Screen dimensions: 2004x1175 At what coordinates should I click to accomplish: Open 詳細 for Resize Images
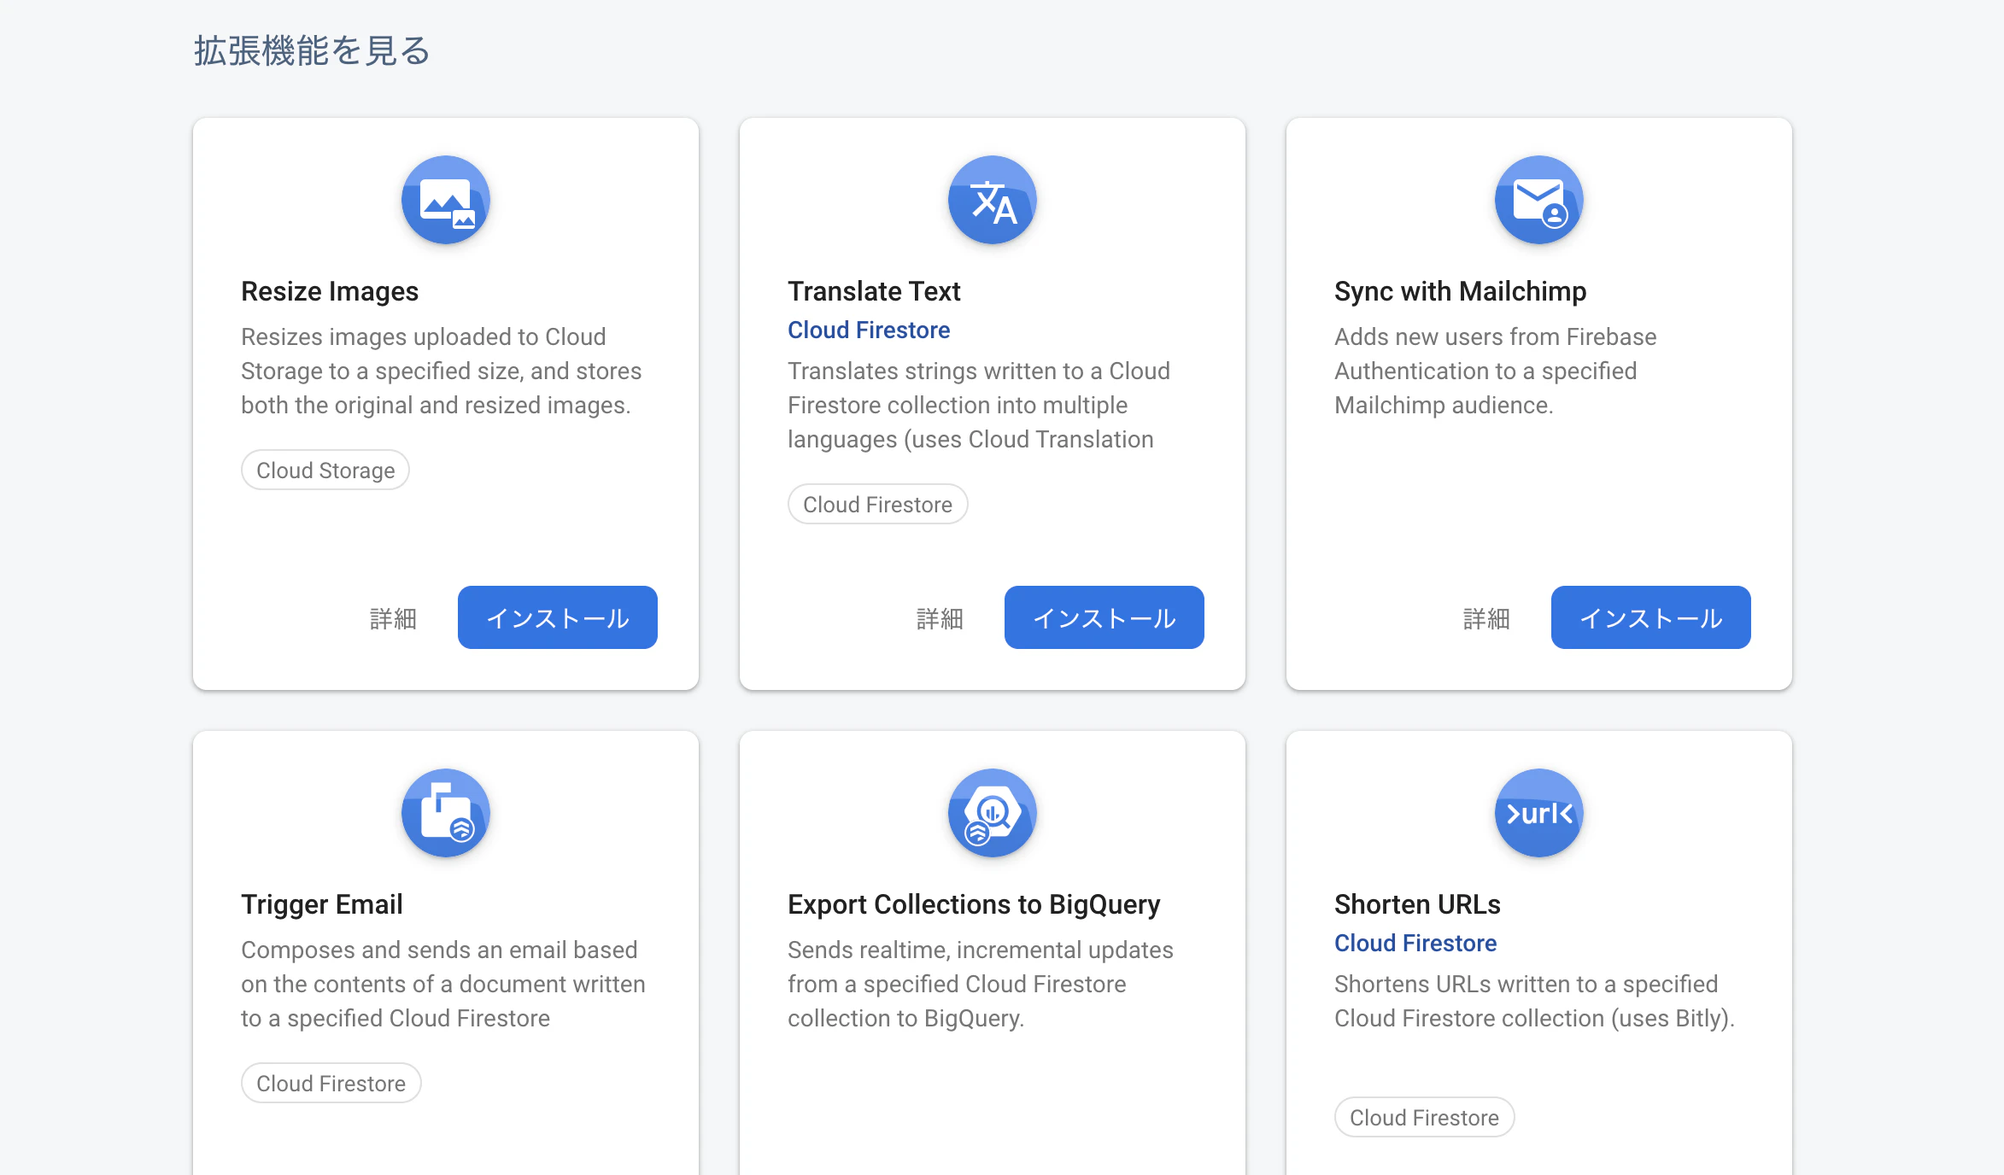pos(393,618)
